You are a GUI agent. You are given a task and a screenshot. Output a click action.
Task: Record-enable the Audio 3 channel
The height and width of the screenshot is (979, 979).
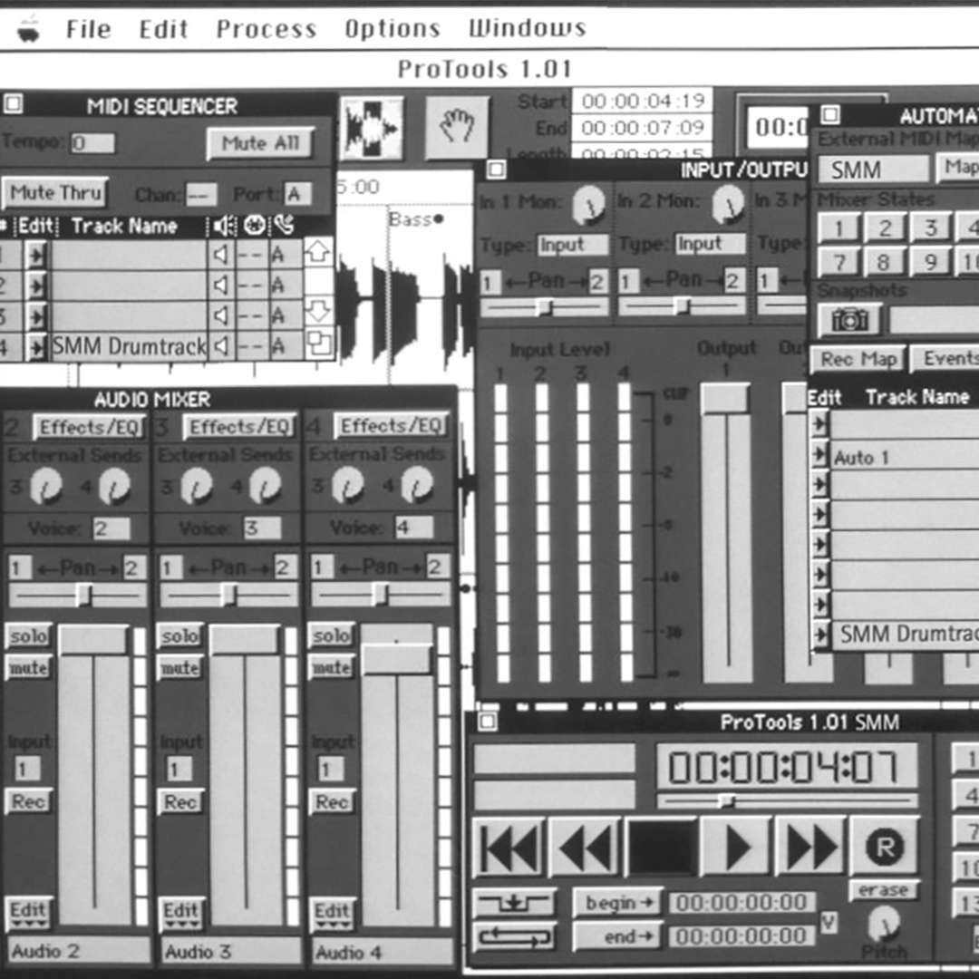click(179, 801)
